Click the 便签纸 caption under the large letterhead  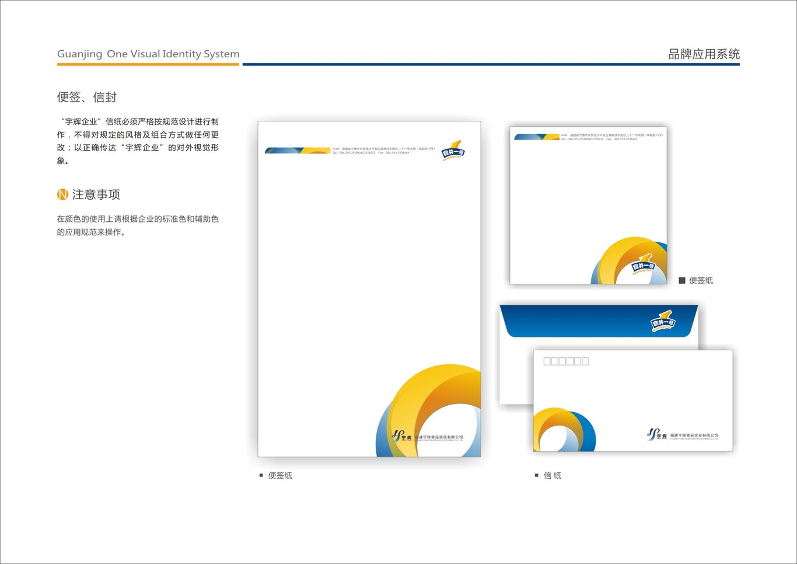point(280,475)
